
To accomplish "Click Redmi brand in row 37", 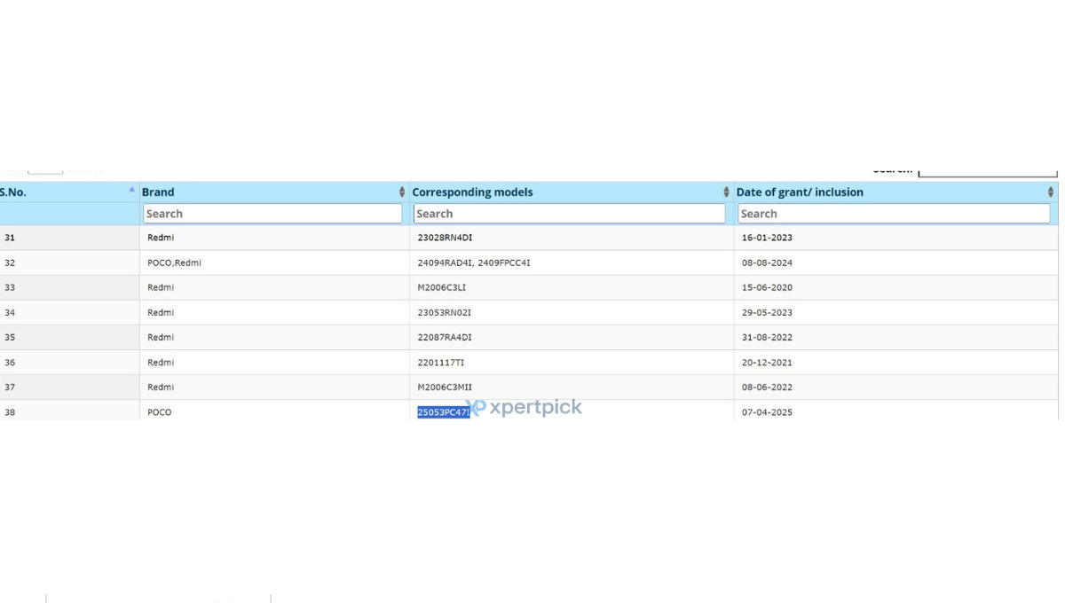I will tap(161, 387).
